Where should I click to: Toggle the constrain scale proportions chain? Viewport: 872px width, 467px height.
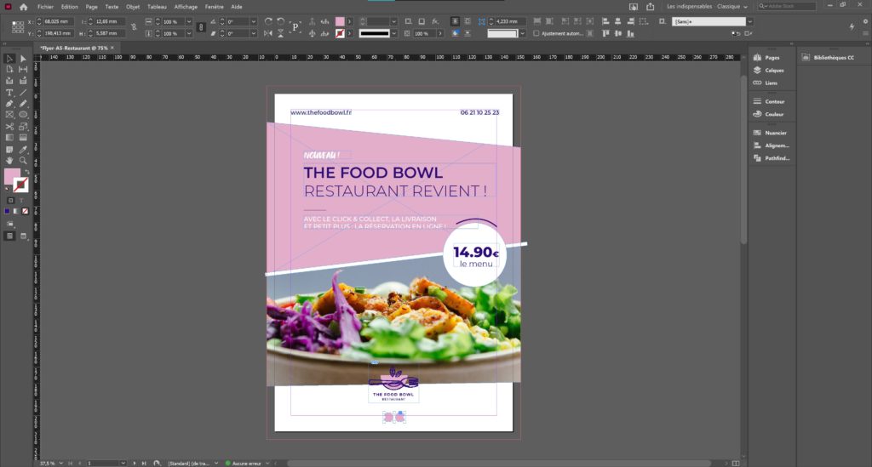(201, 26)
